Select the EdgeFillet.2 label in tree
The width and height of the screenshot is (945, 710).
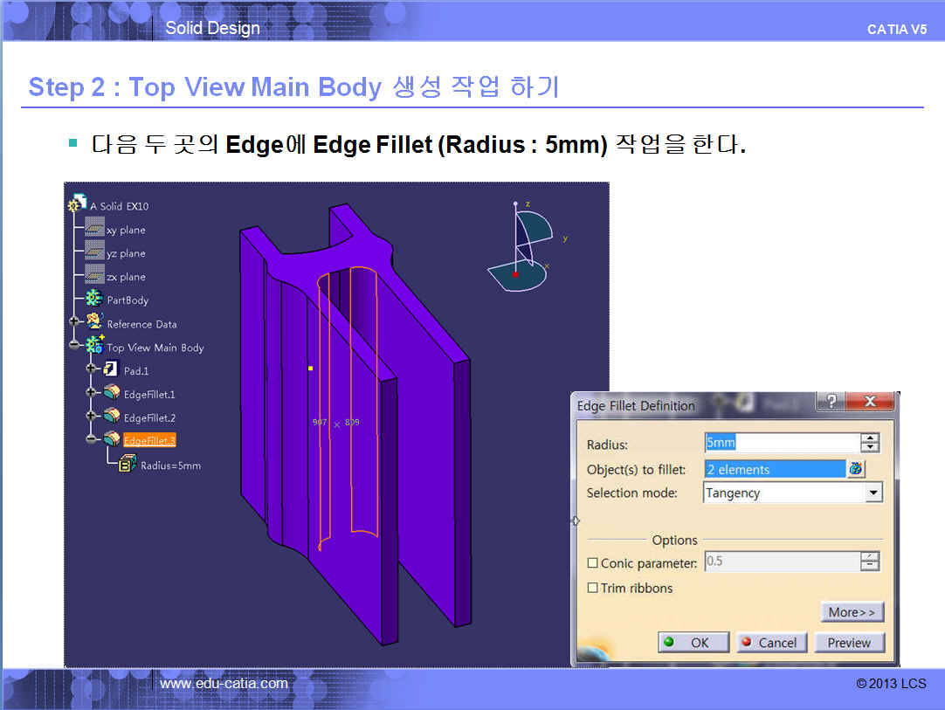[x=149, y=417]
